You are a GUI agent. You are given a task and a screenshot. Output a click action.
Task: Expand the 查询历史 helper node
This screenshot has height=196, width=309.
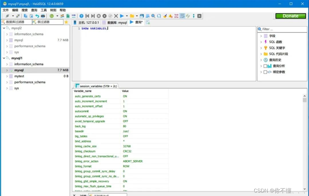tap(261, 60)
